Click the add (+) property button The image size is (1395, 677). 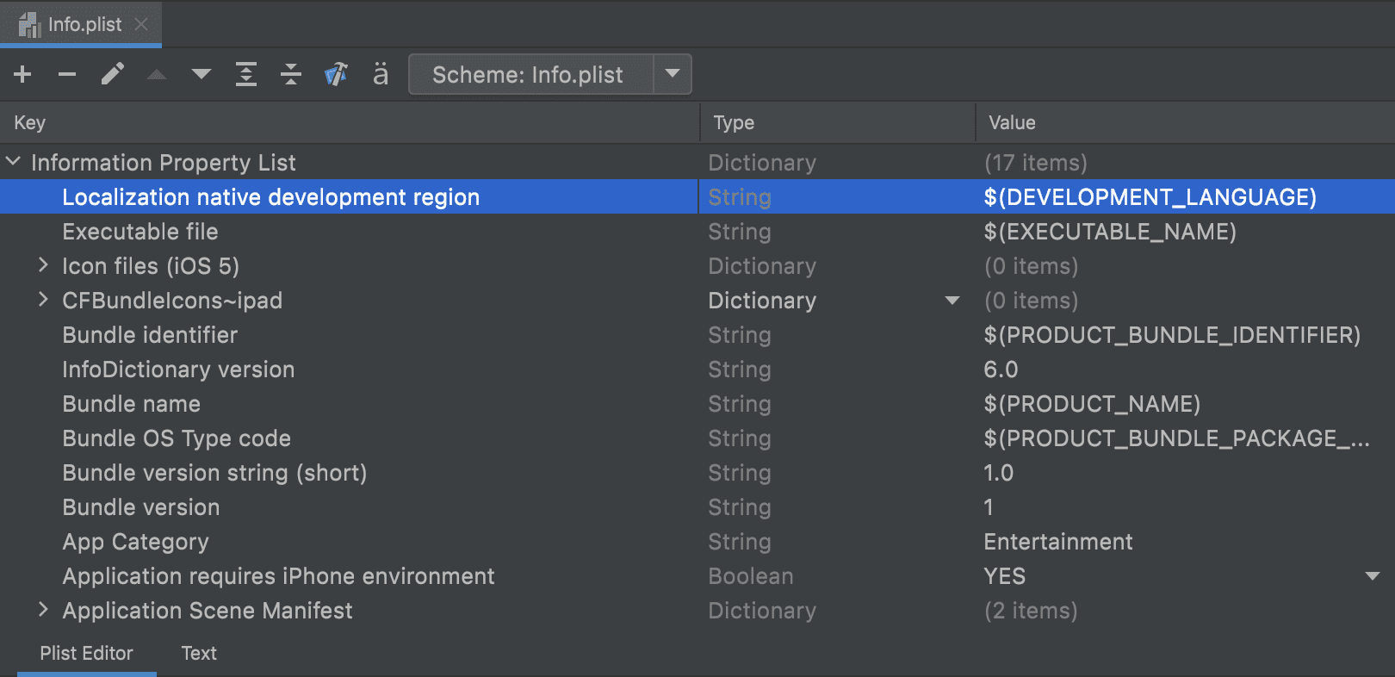22,75
